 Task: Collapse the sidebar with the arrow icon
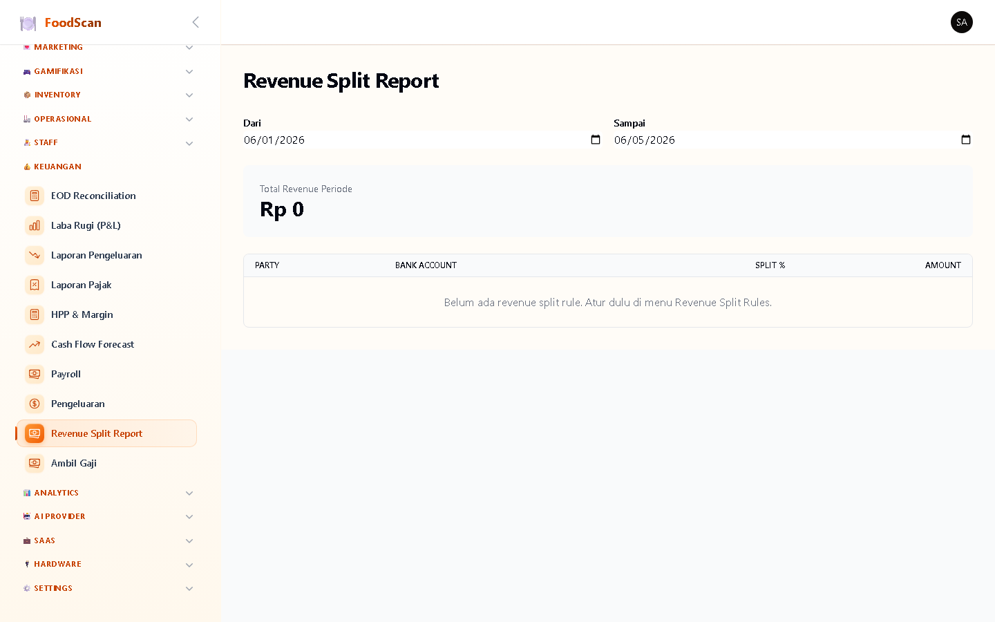[x=196, y=22]
